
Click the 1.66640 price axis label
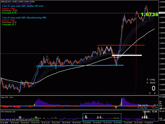(x=162, y=28)
